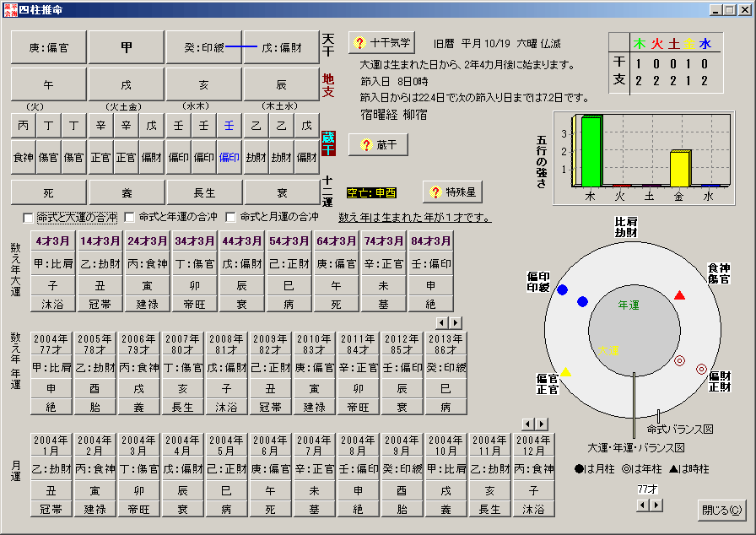The height and width of the screenshot is (535, 756).
Task: Close window with 閉じる(C) button
Action: click(x=721, y=510)
